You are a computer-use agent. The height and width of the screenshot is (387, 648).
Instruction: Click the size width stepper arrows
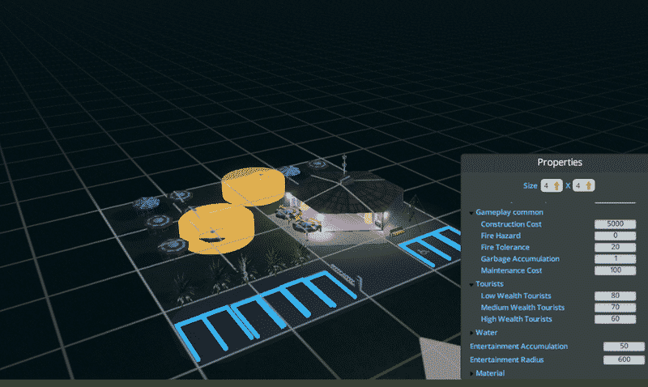point(556,185)
